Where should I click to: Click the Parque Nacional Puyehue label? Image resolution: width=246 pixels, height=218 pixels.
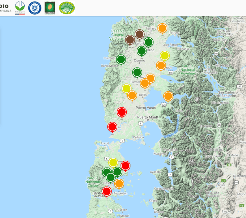click(x=188, y=69)
